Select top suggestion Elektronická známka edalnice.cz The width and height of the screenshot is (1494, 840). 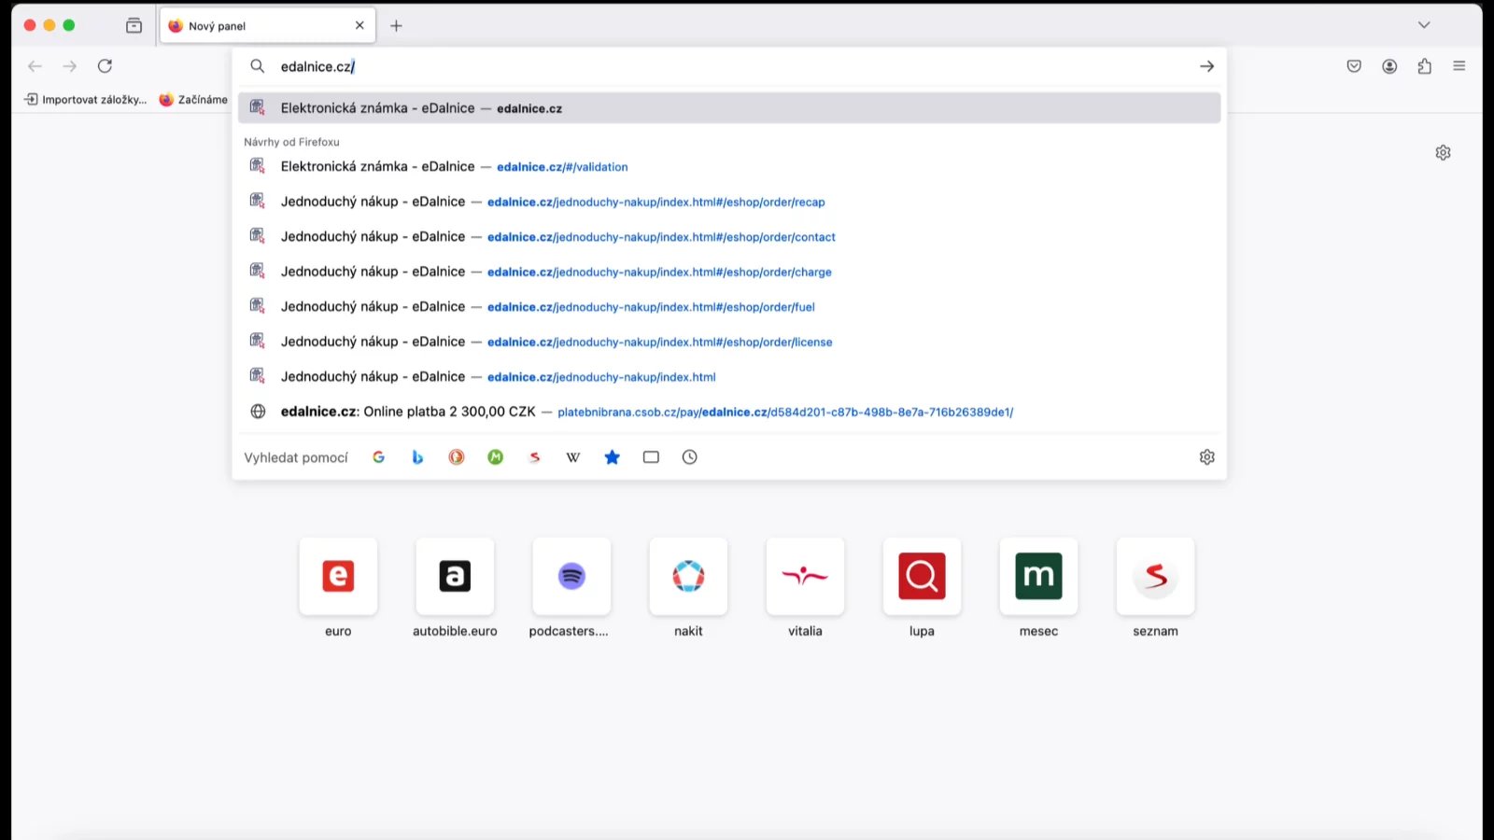point(729,108)
